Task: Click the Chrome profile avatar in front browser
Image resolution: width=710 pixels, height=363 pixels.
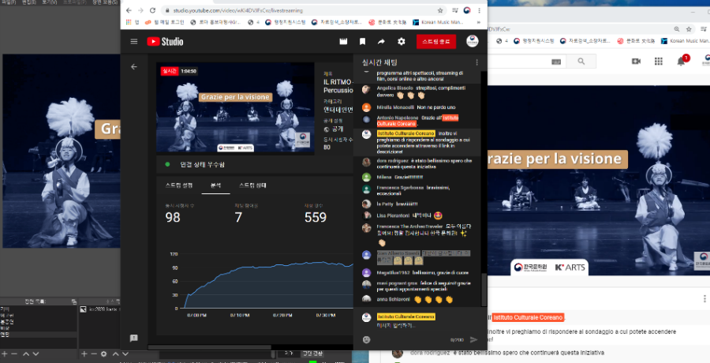Action: [x=467, y=10]
